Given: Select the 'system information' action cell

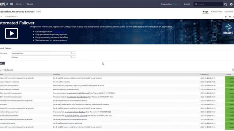Looking at the screenshot, I should (x=8, y=123).
